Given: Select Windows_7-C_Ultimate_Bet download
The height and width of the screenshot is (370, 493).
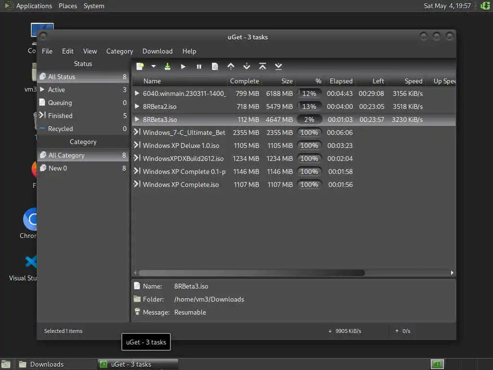Looking at the screenshot, I should click(x=294, y=132).
